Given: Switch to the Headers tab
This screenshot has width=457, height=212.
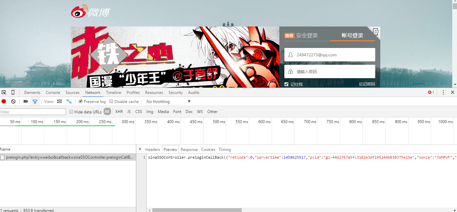Looking at the screenshot, I should (152, 150).
